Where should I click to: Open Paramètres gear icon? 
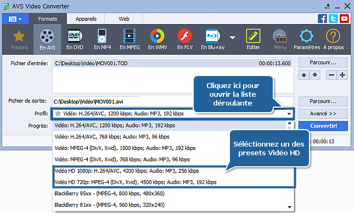click(x=307, y=39)
